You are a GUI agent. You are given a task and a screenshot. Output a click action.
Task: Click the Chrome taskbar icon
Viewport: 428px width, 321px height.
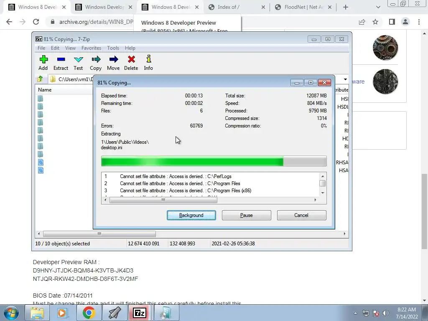pos(89,313)
